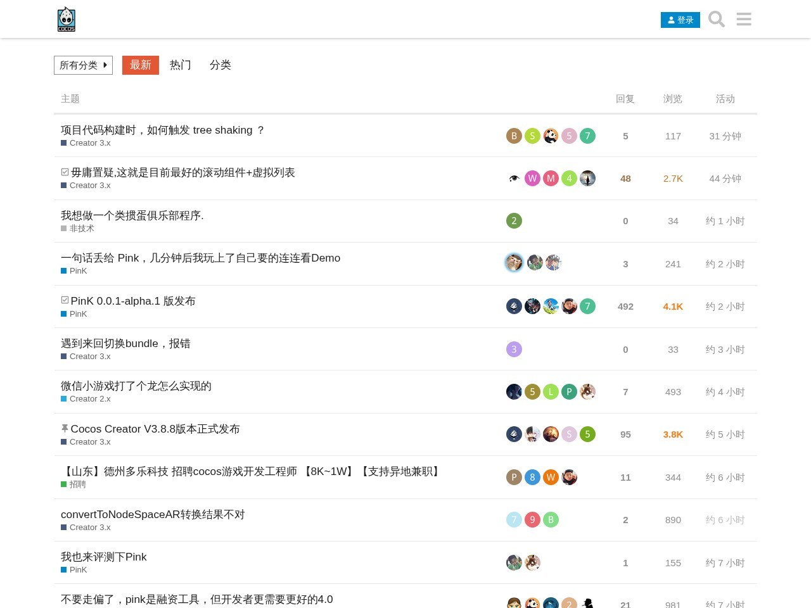Click the green number 2 avatar on 掼蛋俱乐部 topic
811x608 pixels.
click(514, 220)
